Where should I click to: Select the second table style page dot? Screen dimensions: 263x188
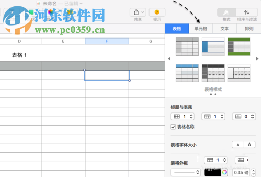pos(215,94)
